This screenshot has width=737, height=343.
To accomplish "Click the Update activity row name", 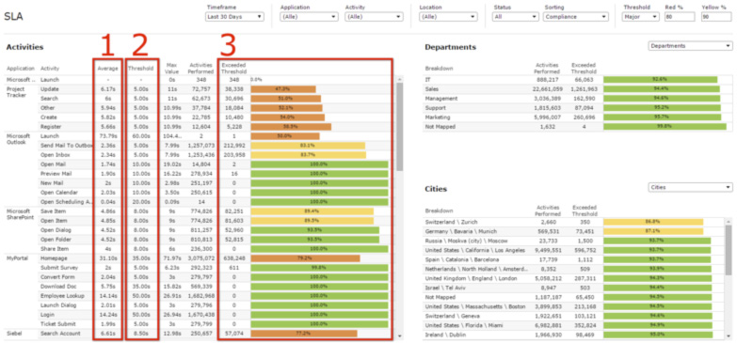I will 49,88.
